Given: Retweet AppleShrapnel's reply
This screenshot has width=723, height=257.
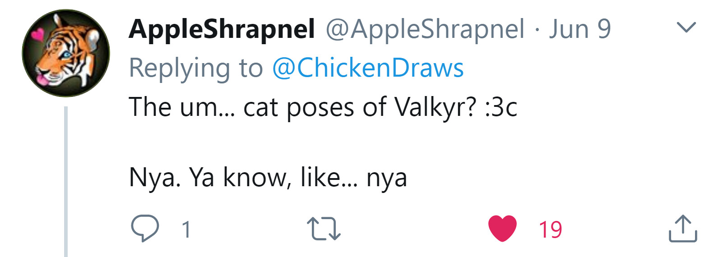Looking at the screenshot, I should point(323,229).
